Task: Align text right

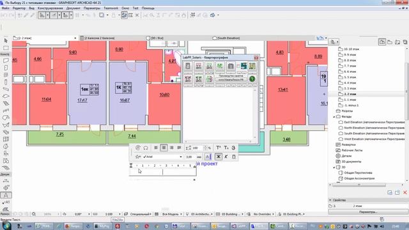Action: tap(172, 148)
